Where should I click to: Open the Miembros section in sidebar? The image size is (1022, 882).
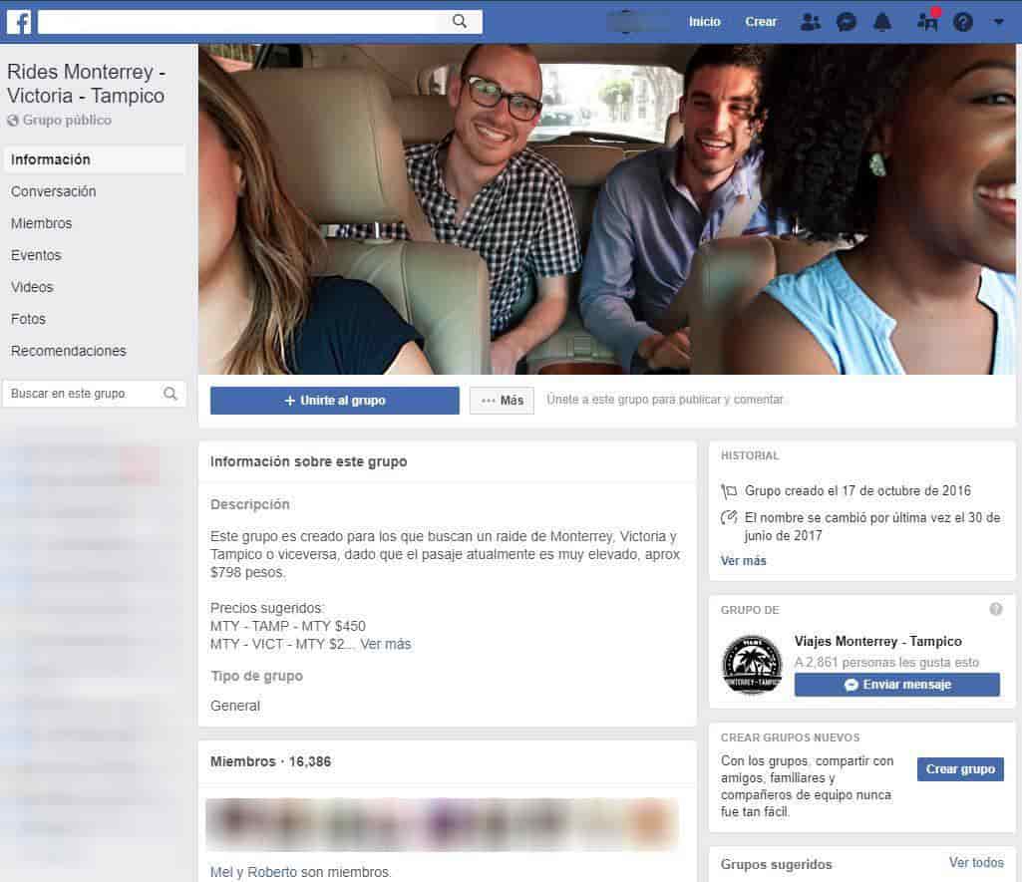(x=42, y=223)
